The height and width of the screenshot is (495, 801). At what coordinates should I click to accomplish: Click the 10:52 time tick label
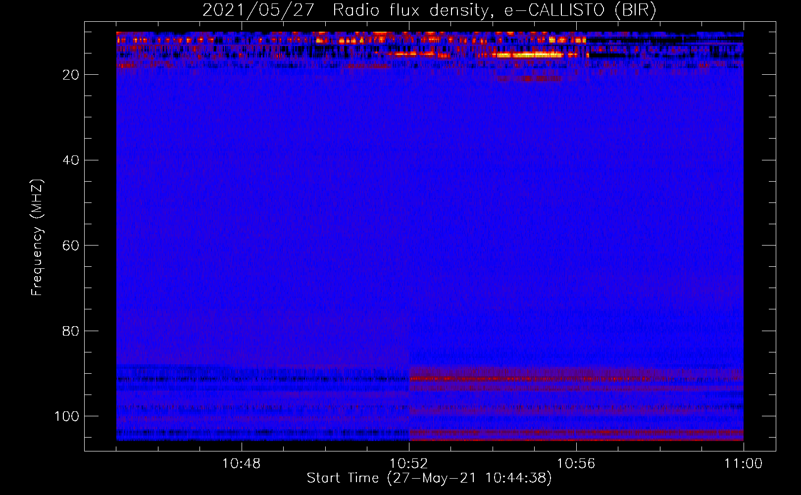click(409, 464)
